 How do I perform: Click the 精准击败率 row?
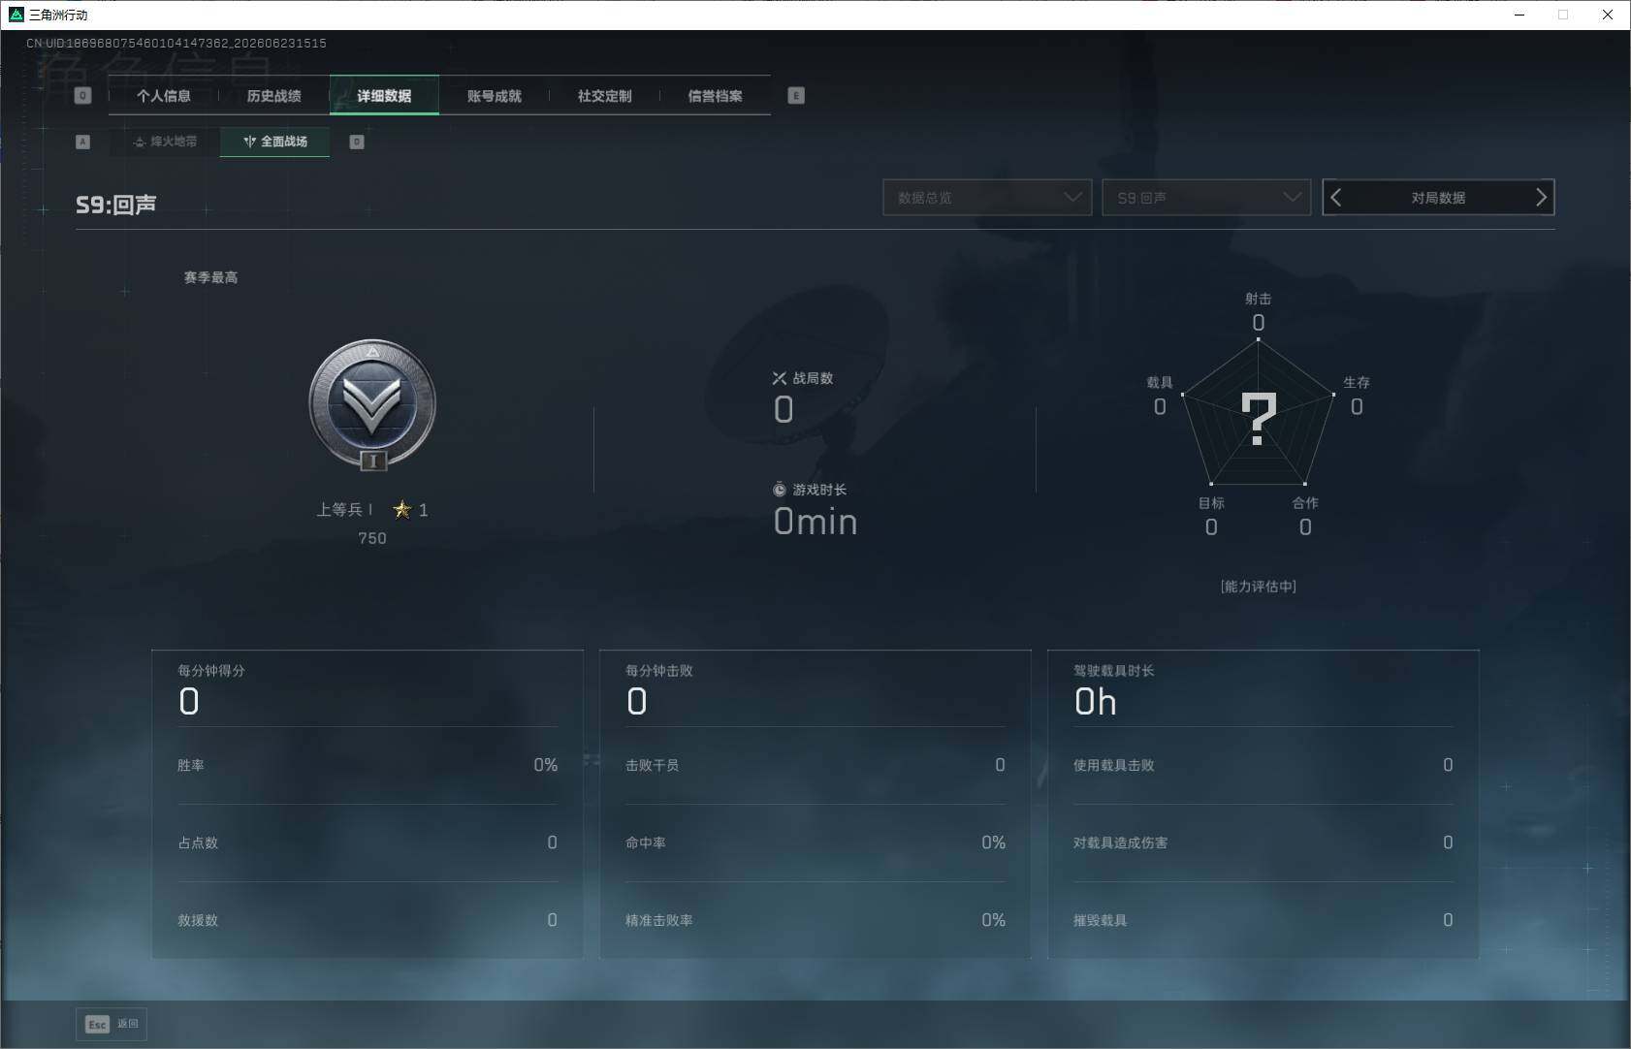click(815, 920)
